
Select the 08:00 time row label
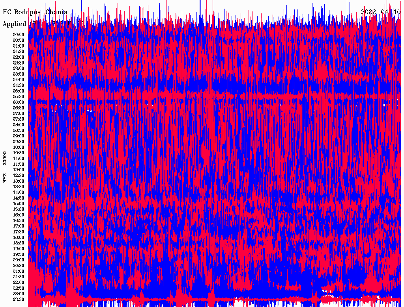pos(19,125)
